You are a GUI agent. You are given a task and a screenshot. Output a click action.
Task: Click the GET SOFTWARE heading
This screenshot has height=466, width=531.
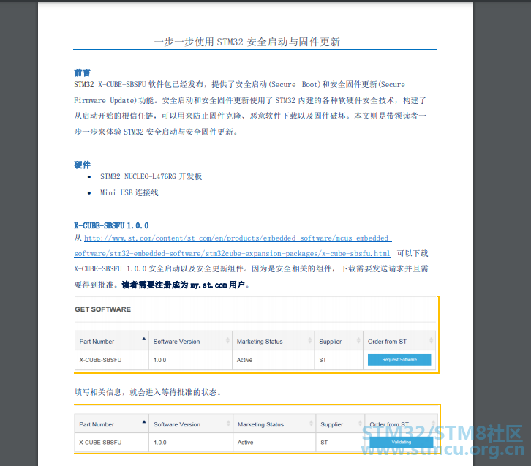[102, 309]
